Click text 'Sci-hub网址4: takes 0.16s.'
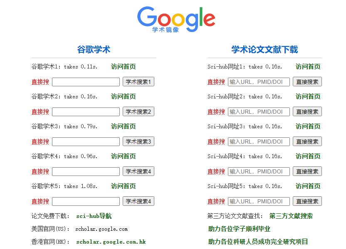The image size is (346, 249). tap(245, 156)
